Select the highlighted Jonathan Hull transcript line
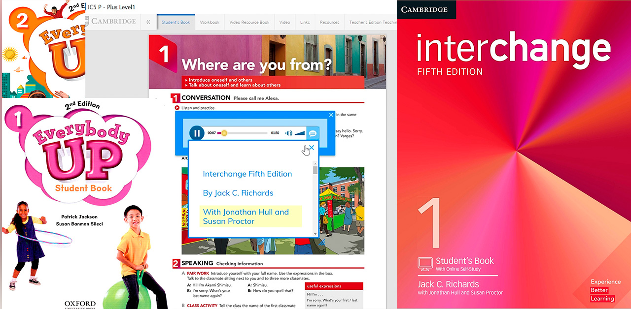Image resolution: width=631 pixels, height=309 pixels. pyautogui.click(x=246, y=216)
